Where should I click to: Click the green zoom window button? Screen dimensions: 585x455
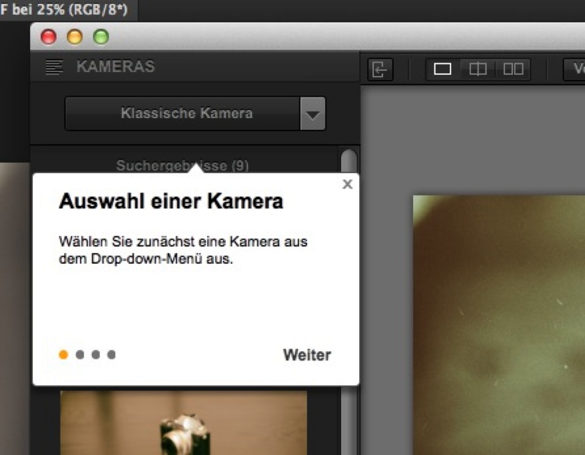click(x=101, y=37)
